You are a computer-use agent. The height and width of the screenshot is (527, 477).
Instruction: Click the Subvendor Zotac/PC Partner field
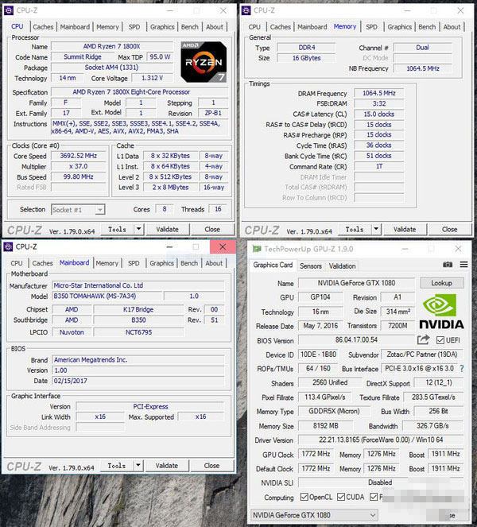point(422,355)
